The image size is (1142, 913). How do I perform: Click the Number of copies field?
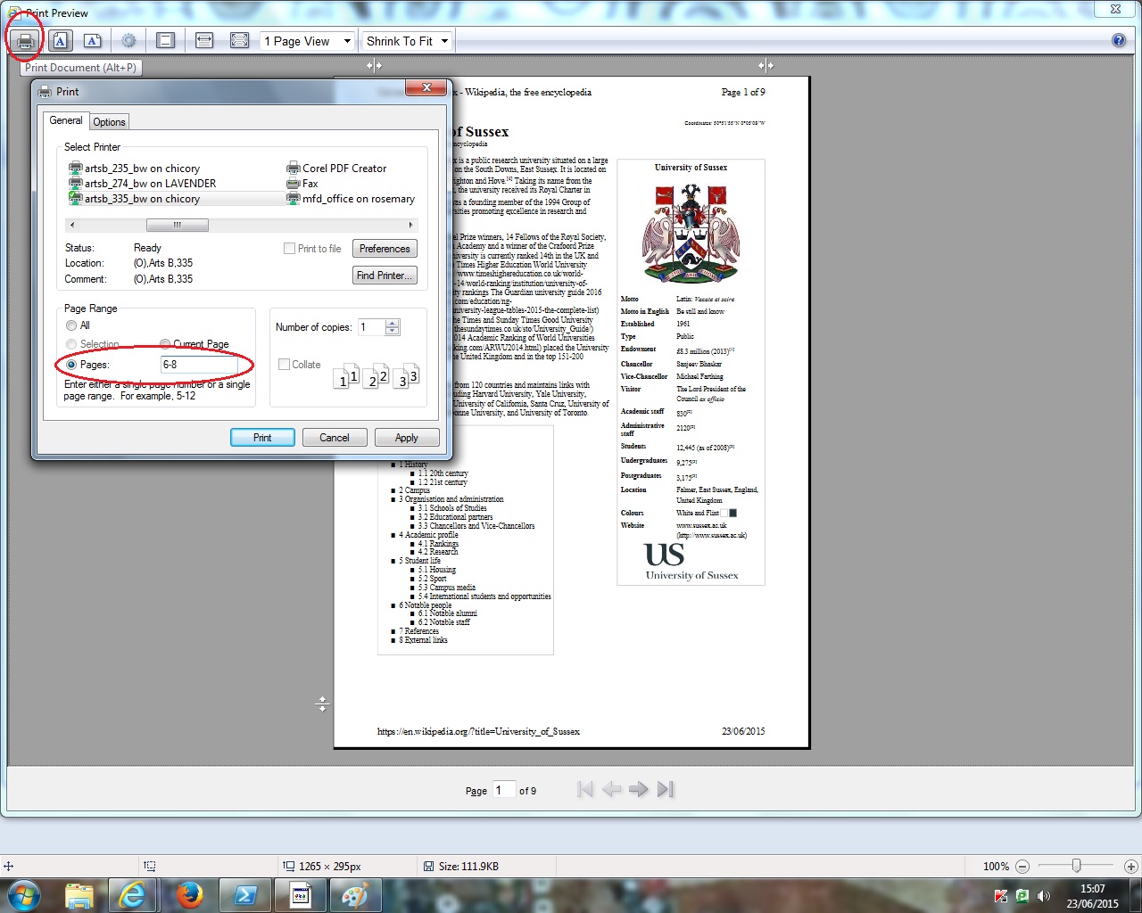[371, 327]
